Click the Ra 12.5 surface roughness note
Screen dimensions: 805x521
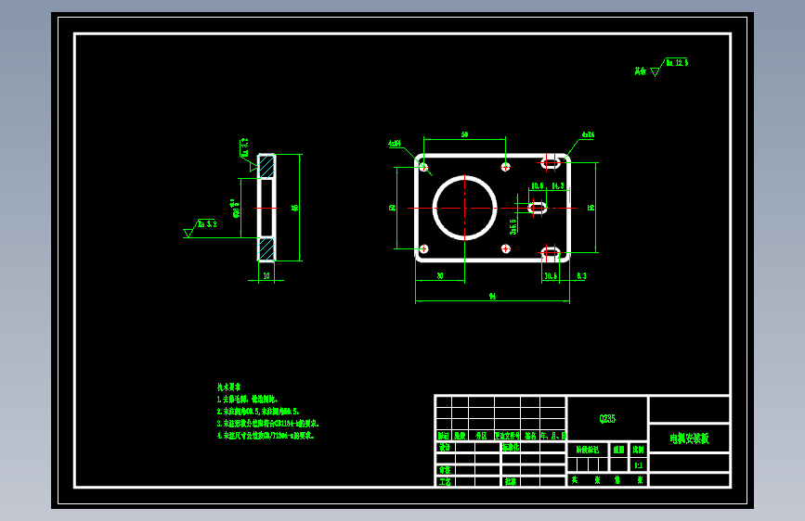coord(677,62)
